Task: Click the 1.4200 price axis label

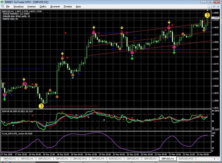Action: point(215,71)
